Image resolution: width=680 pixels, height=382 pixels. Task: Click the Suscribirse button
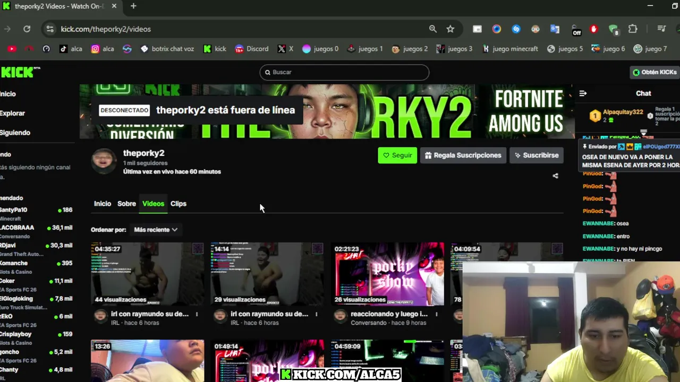coord(537,155)
